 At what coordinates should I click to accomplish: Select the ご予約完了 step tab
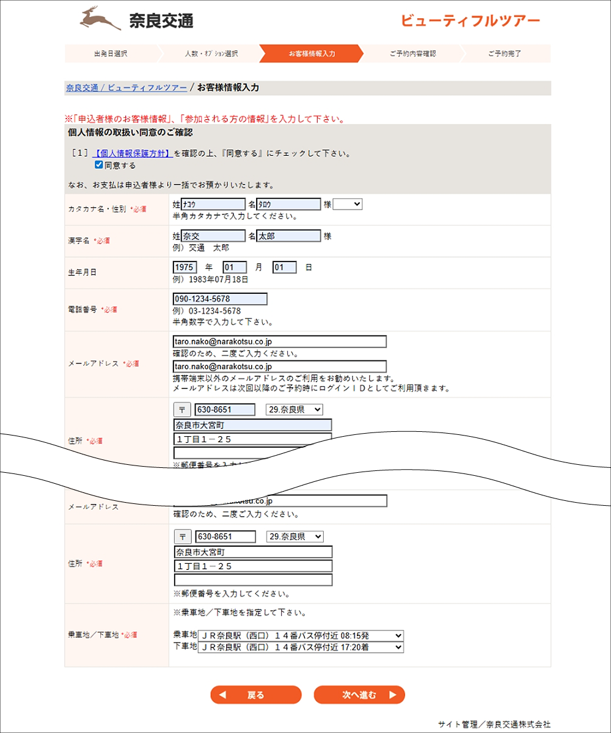[505, 53]
